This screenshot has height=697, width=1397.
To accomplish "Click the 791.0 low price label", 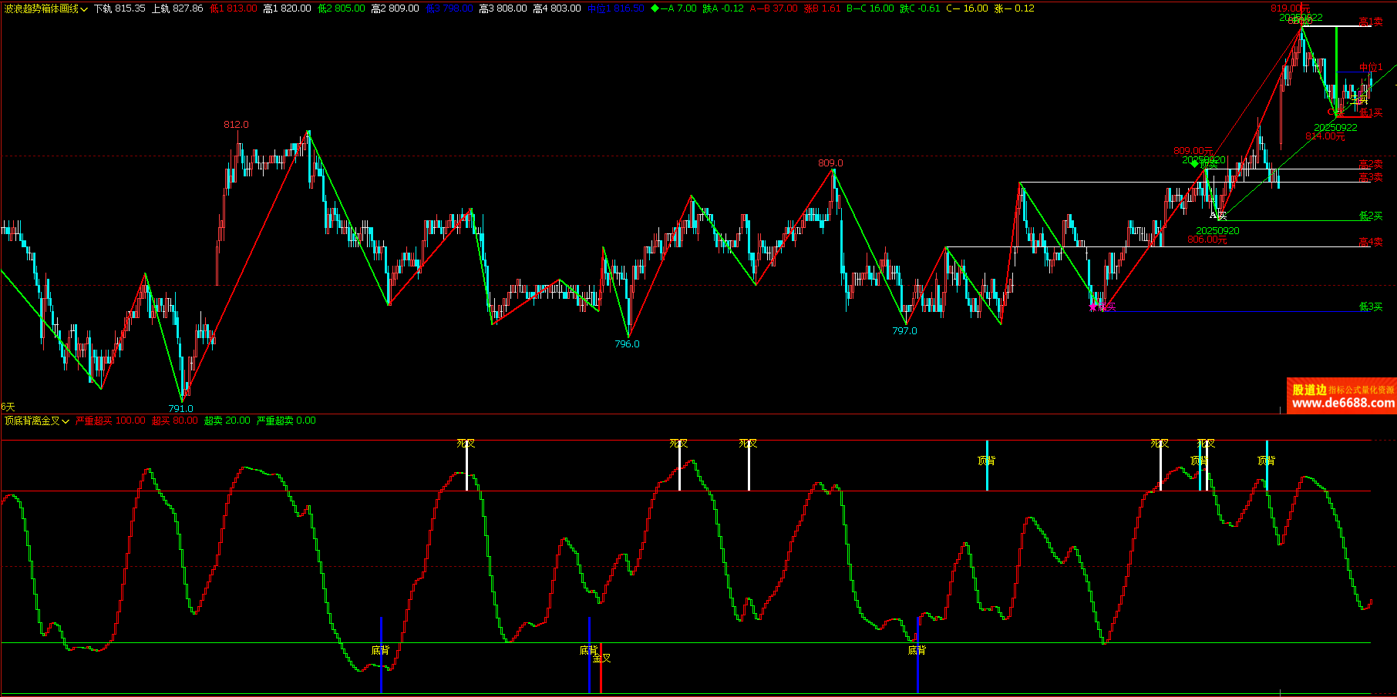I will pyautogui.click(x=180, y=409).
